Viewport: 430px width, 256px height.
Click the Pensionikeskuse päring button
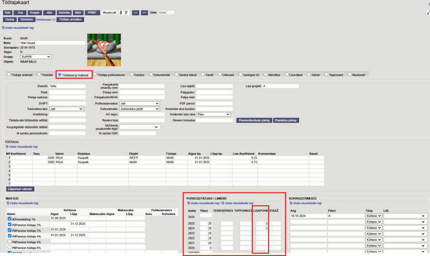[x=254, y=121]
